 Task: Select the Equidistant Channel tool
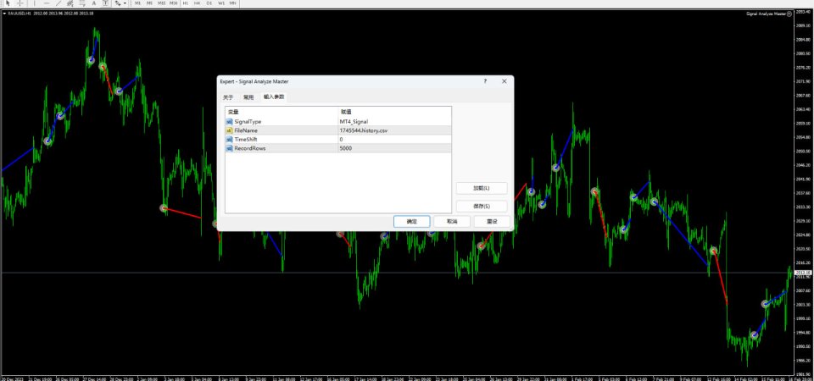pos(70,3)
